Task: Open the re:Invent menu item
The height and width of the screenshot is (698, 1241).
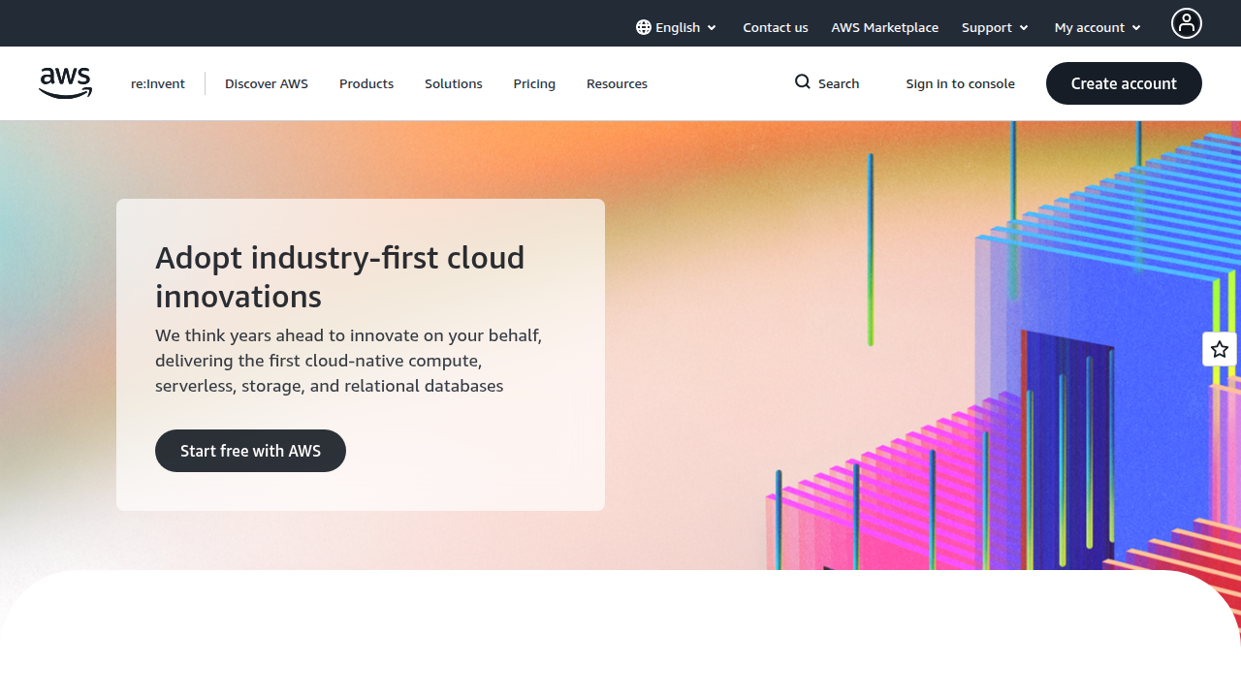Action: (158, 83)
